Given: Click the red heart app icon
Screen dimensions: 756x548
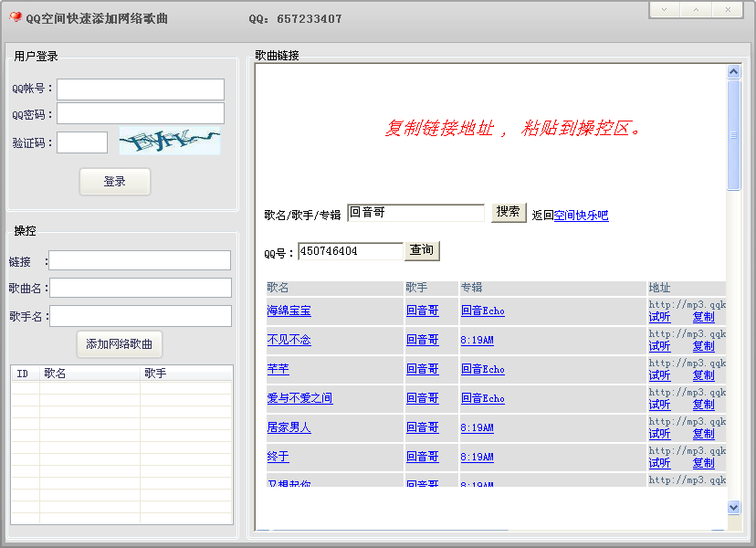Looking at the screenshot, I should coord(16,17).
